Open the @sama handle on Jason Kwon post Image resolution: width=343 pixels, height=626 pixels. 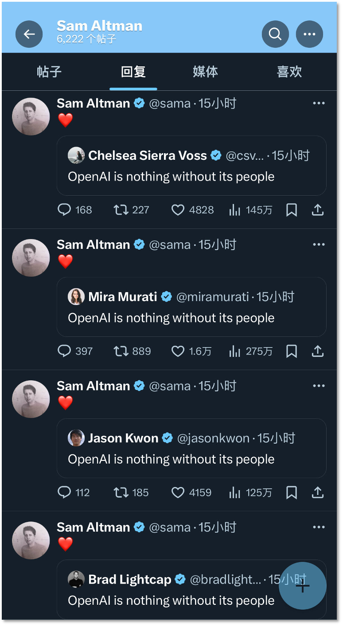pyautogui.click(x=170, y=386)
